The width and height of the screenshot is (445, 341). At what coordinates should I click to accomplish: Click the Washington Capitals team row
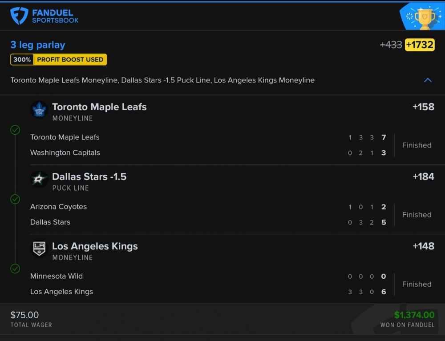click(x=65, y=152)
